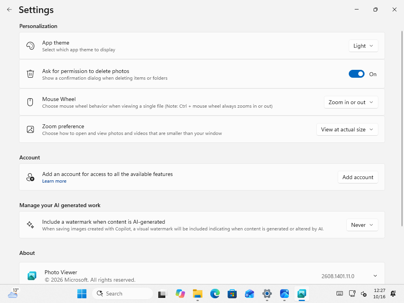Click the vertical scrollbar on the settings page
This screenshot has width=404, height=303.
point(402,129)
